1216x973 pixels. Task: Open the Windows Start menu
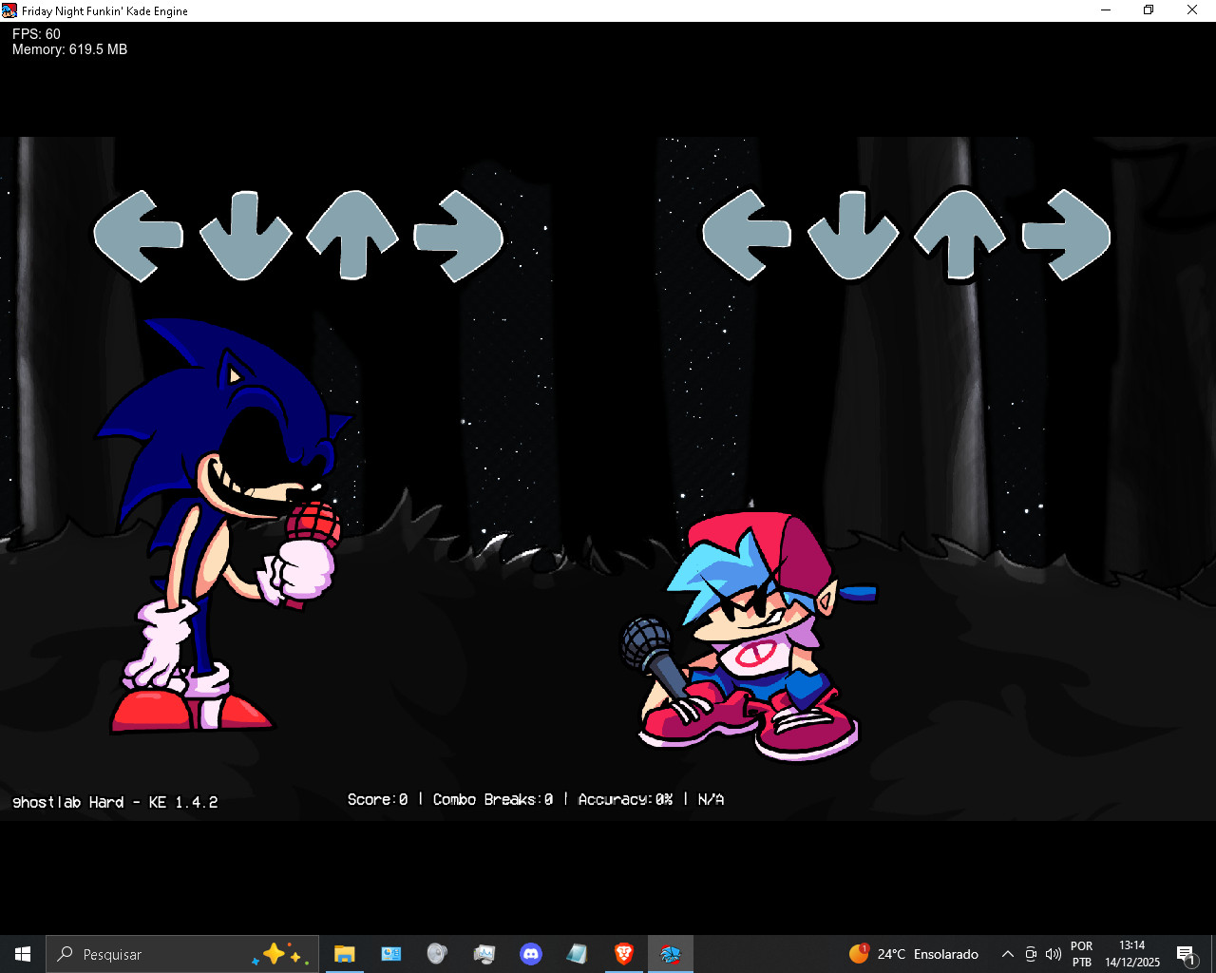click(x=23, y=954)
